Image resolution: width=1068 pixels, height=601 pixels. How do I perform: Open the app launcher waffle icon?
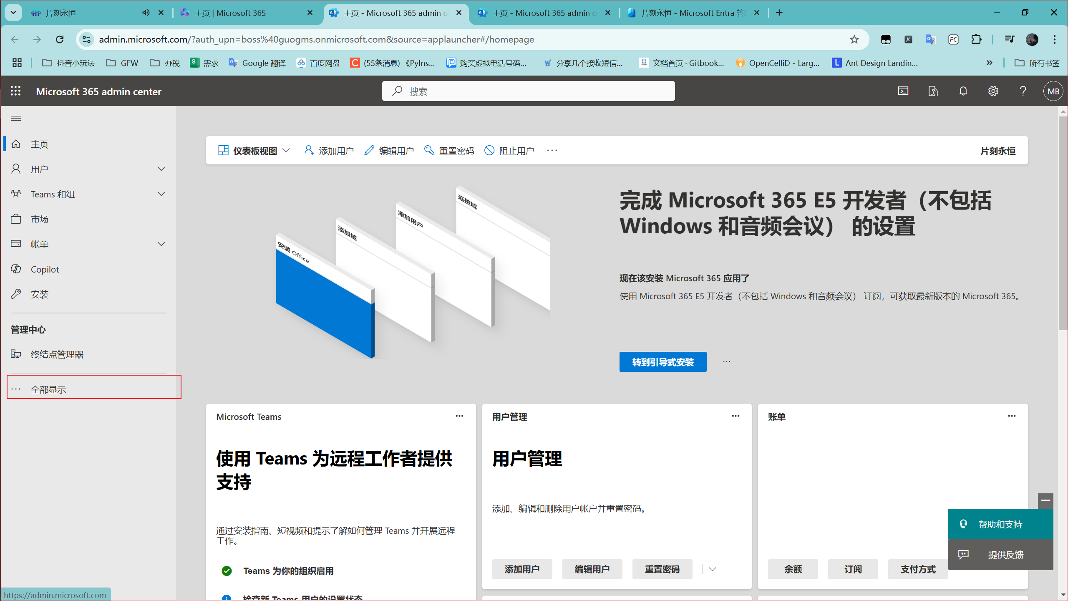(15, 91)
